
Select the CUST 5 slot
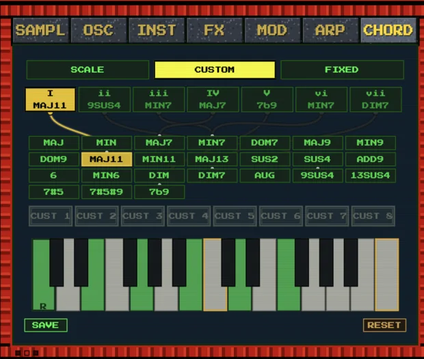point(235,216)
